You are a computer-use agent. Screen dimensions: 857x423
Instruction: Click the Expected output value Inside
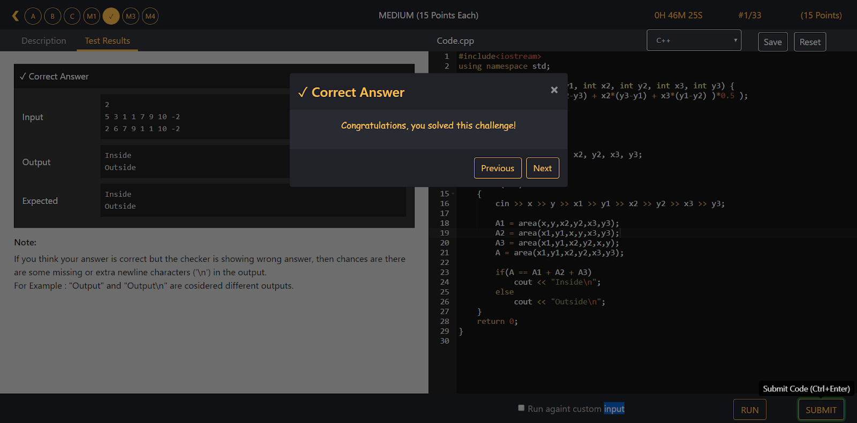pos(118,194)
